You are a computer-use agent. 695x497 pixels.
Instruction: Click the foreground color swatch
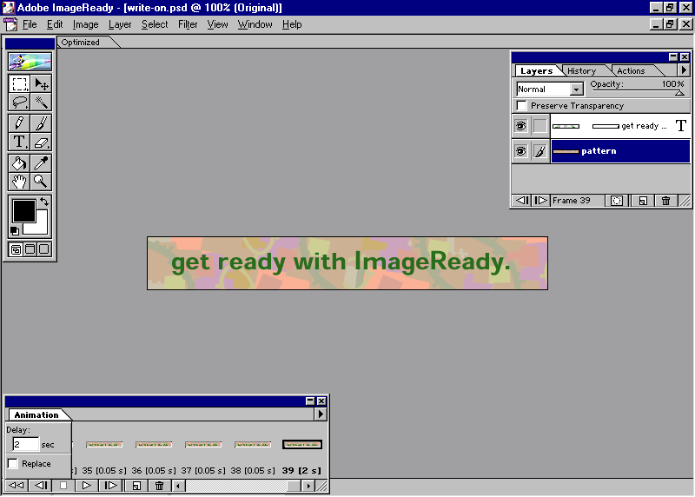23,211
